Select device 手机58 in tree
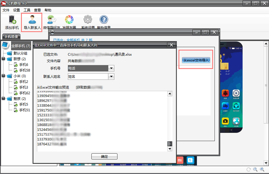The width and height of the screenshot is (269, 174). tap(25, 70)
